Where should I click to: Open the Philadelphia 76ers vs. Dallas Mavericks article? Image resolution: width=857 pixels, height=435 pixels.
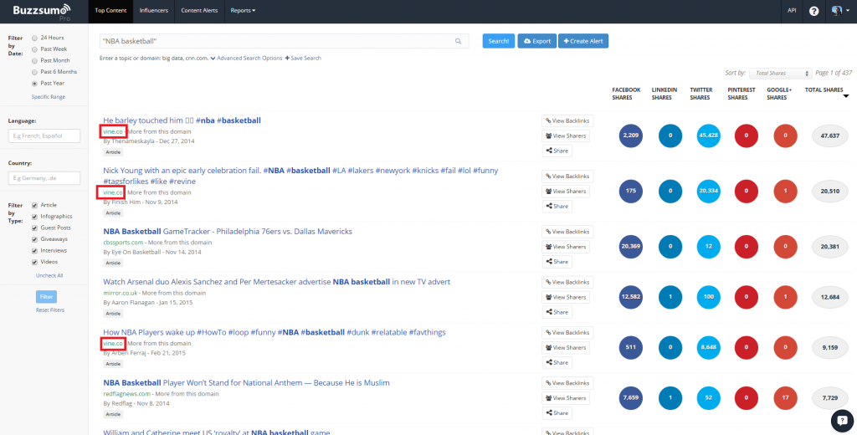228,231
